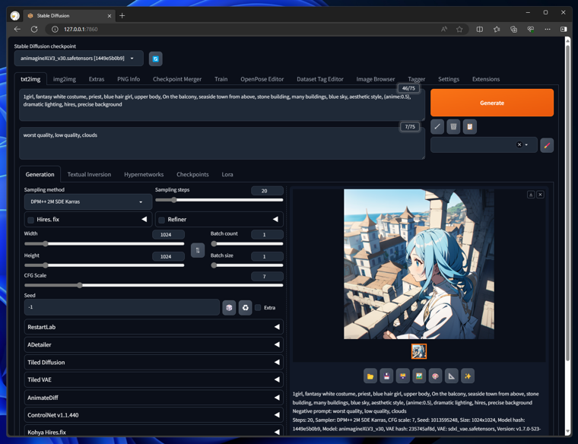Download preview image icon
The image size is (578, 444).
pyautogui.click(x=531, y=195)
